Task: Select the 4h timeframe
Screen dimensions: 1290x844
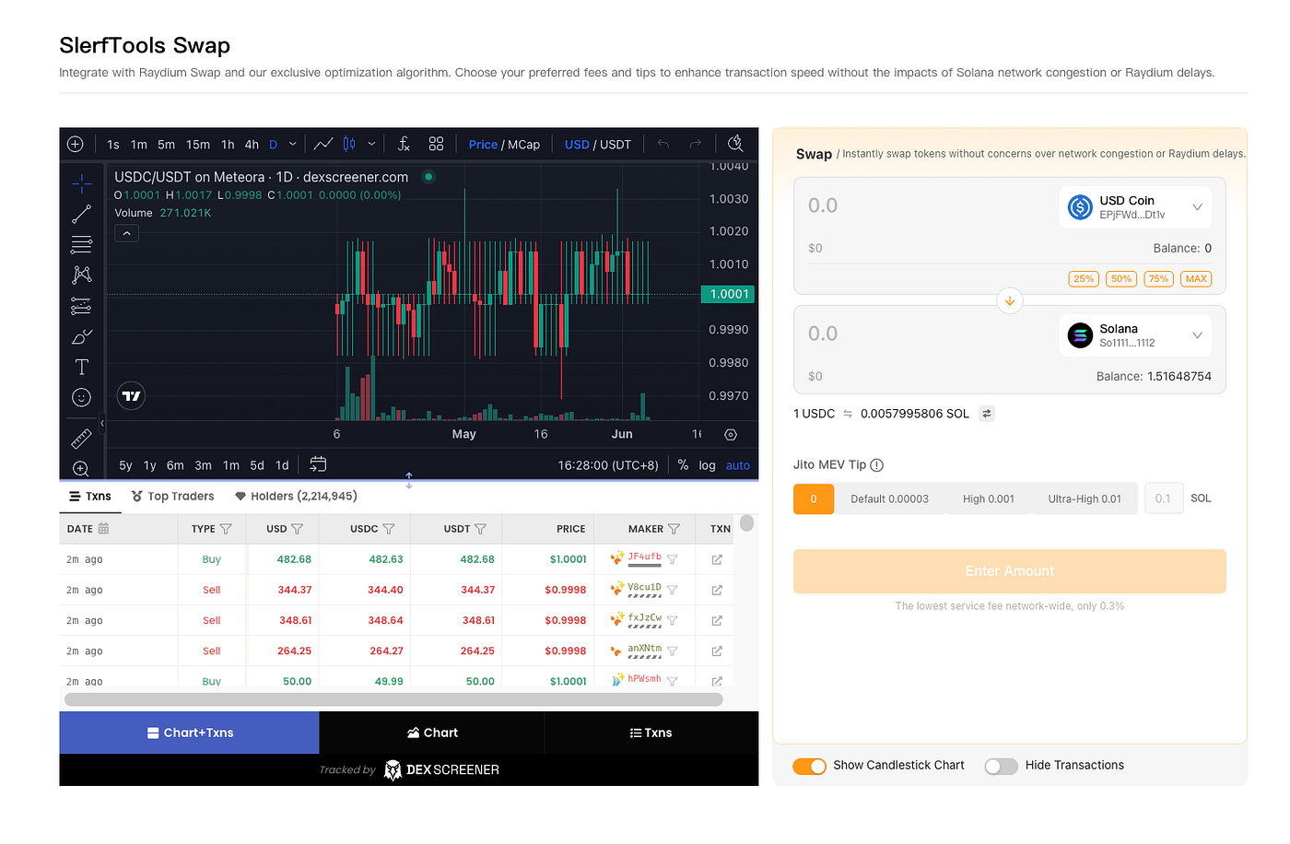Action: (x=252, y=145)
